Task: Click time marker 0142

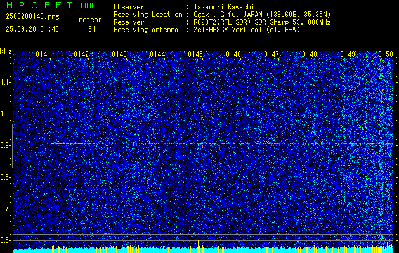Action: click(x=81, y=54)
